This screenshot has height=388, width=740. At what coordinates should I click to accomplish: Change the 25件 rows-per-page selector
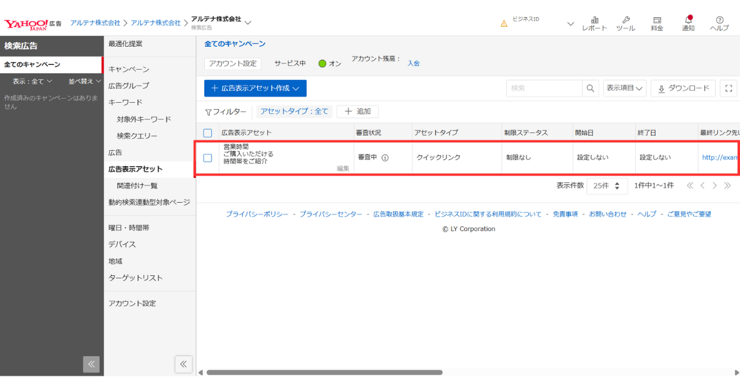click(607, 185)
